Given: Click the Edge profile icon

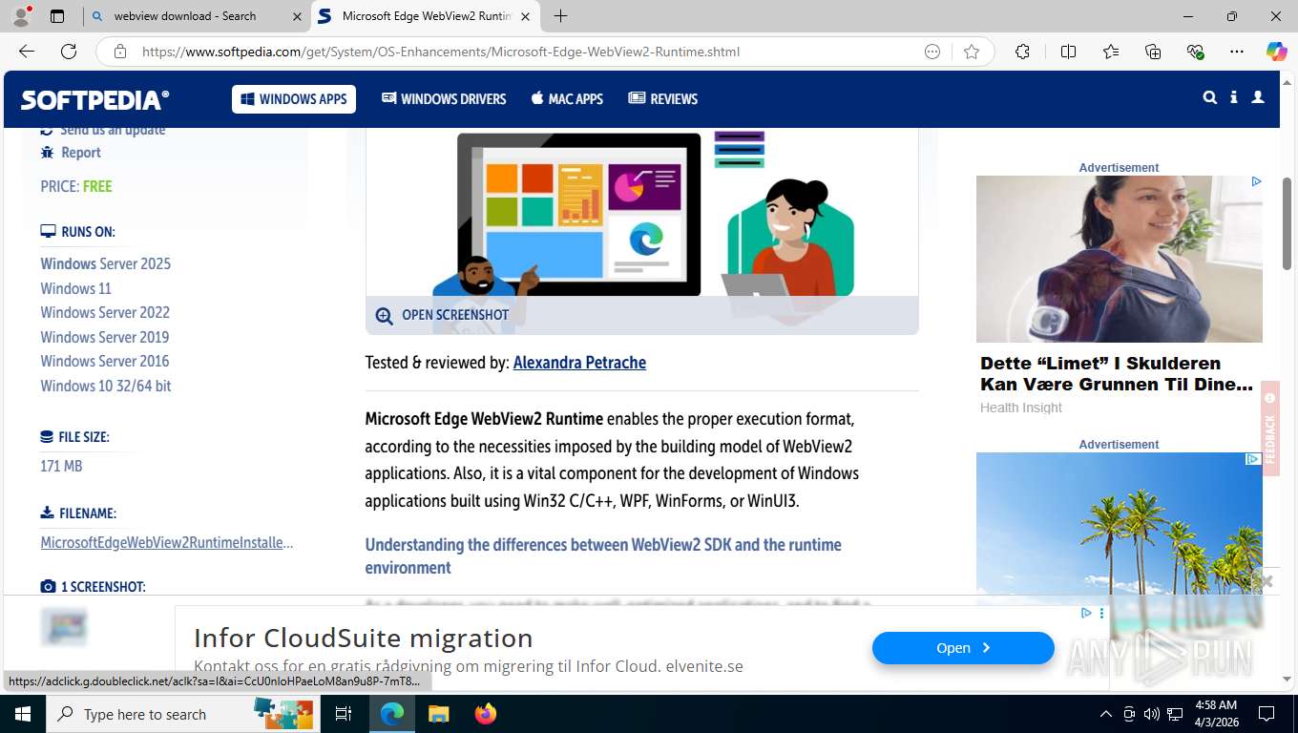Looking at the screenshot, I should click(21, 16).
